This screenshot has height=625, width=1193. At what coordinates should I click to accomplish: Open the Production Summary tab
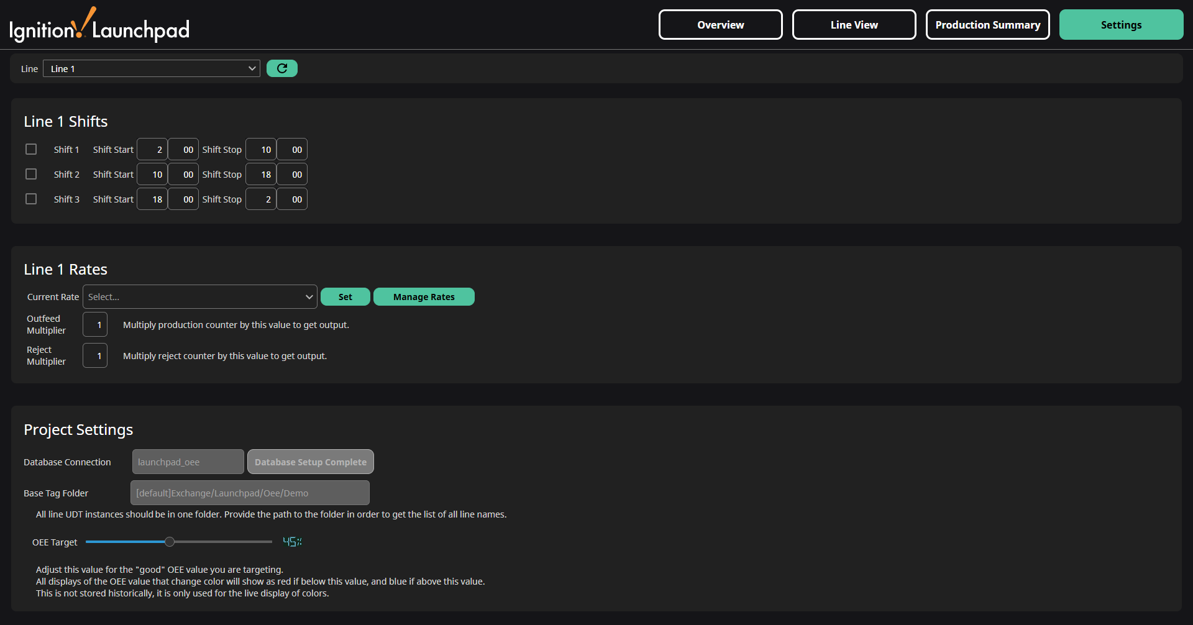[x=987, y=25]
